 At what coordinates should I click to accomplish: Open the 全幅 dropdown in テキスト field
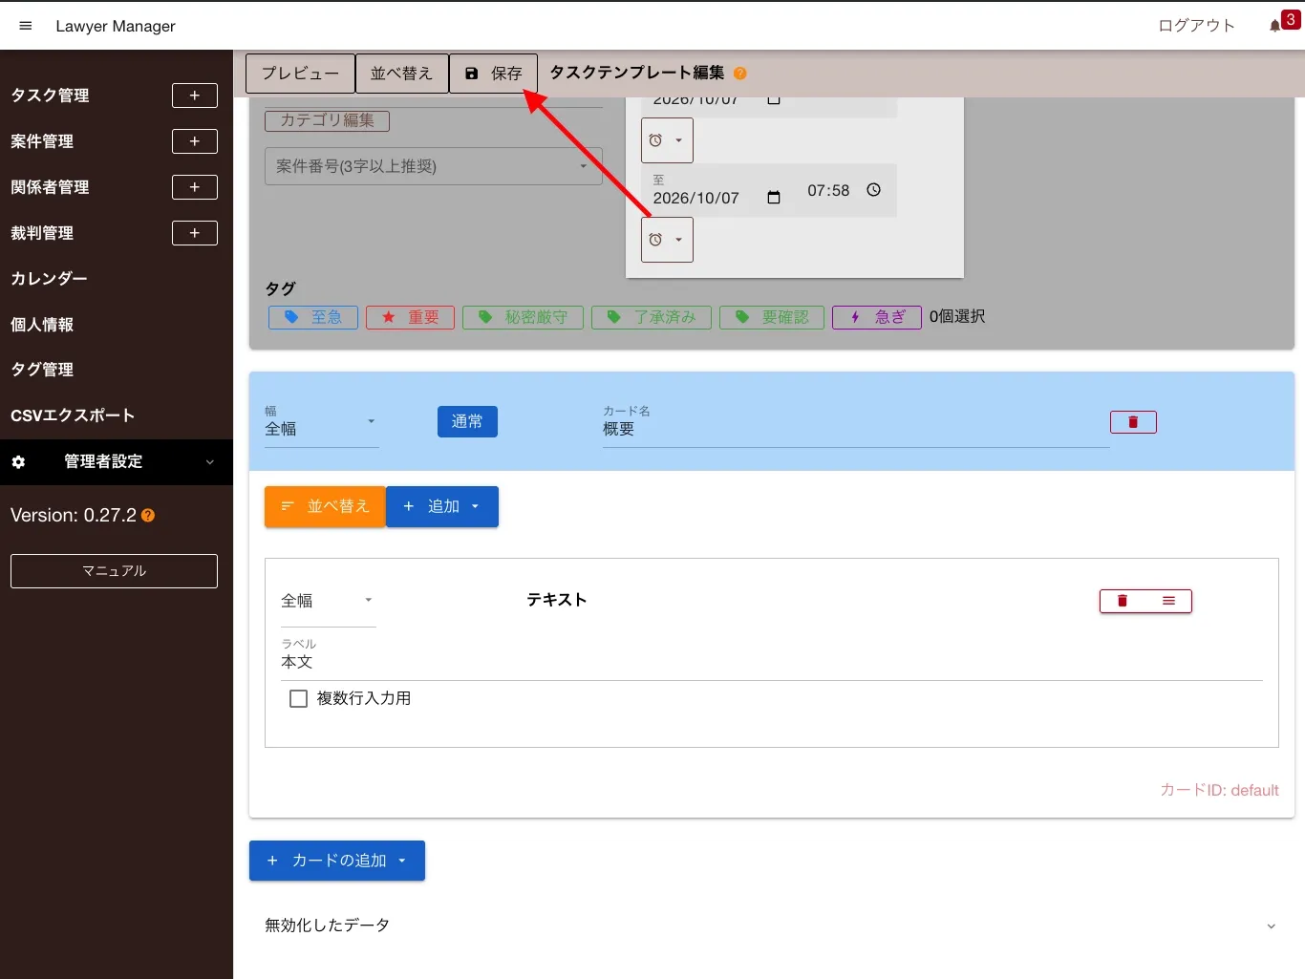[x=329, y=601]
